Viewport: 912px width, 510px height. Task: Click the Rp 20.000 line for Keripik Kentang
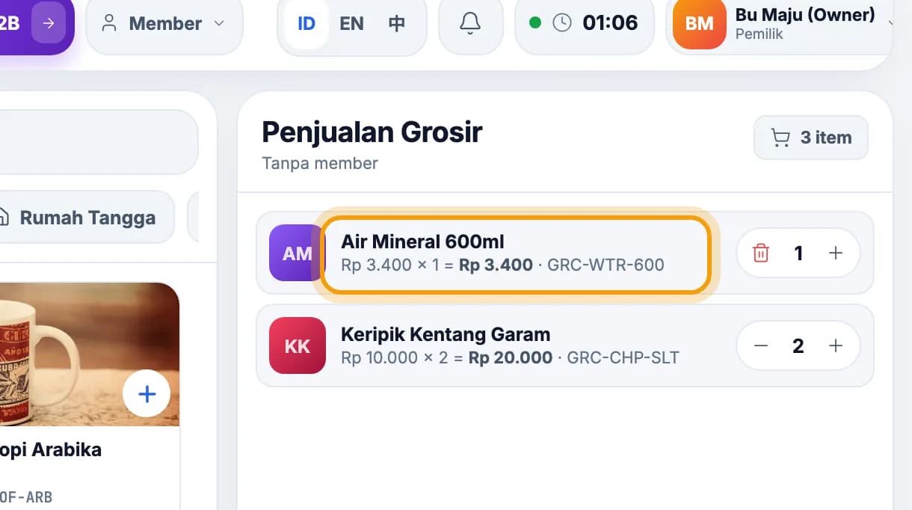click(510, 357)
